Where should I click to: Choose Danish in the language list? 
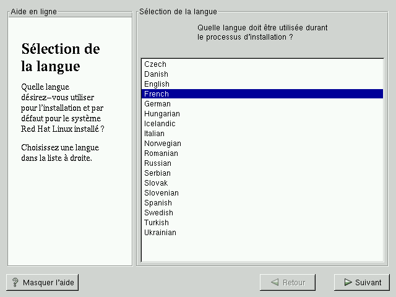point(157,74)
